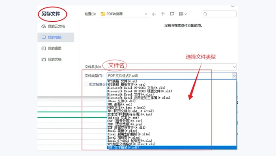276x156 pixels.
Task: Expand the 位置 PDF转换器 location dropdown
Action: [x=146, y=14]
